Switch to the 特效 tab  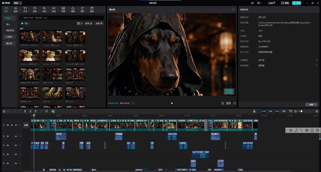[x=44, y=10]
